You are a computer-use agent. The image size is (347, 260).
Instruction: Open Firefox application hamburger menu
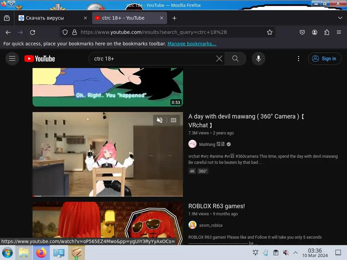tap(339, 32)
